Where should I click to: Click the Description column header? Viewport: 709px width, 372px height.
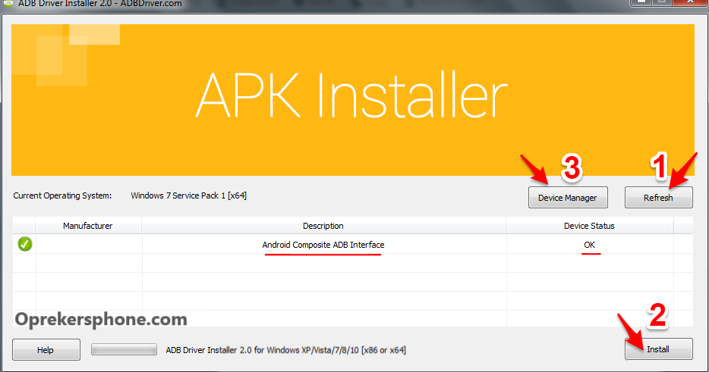coord(323,226)
